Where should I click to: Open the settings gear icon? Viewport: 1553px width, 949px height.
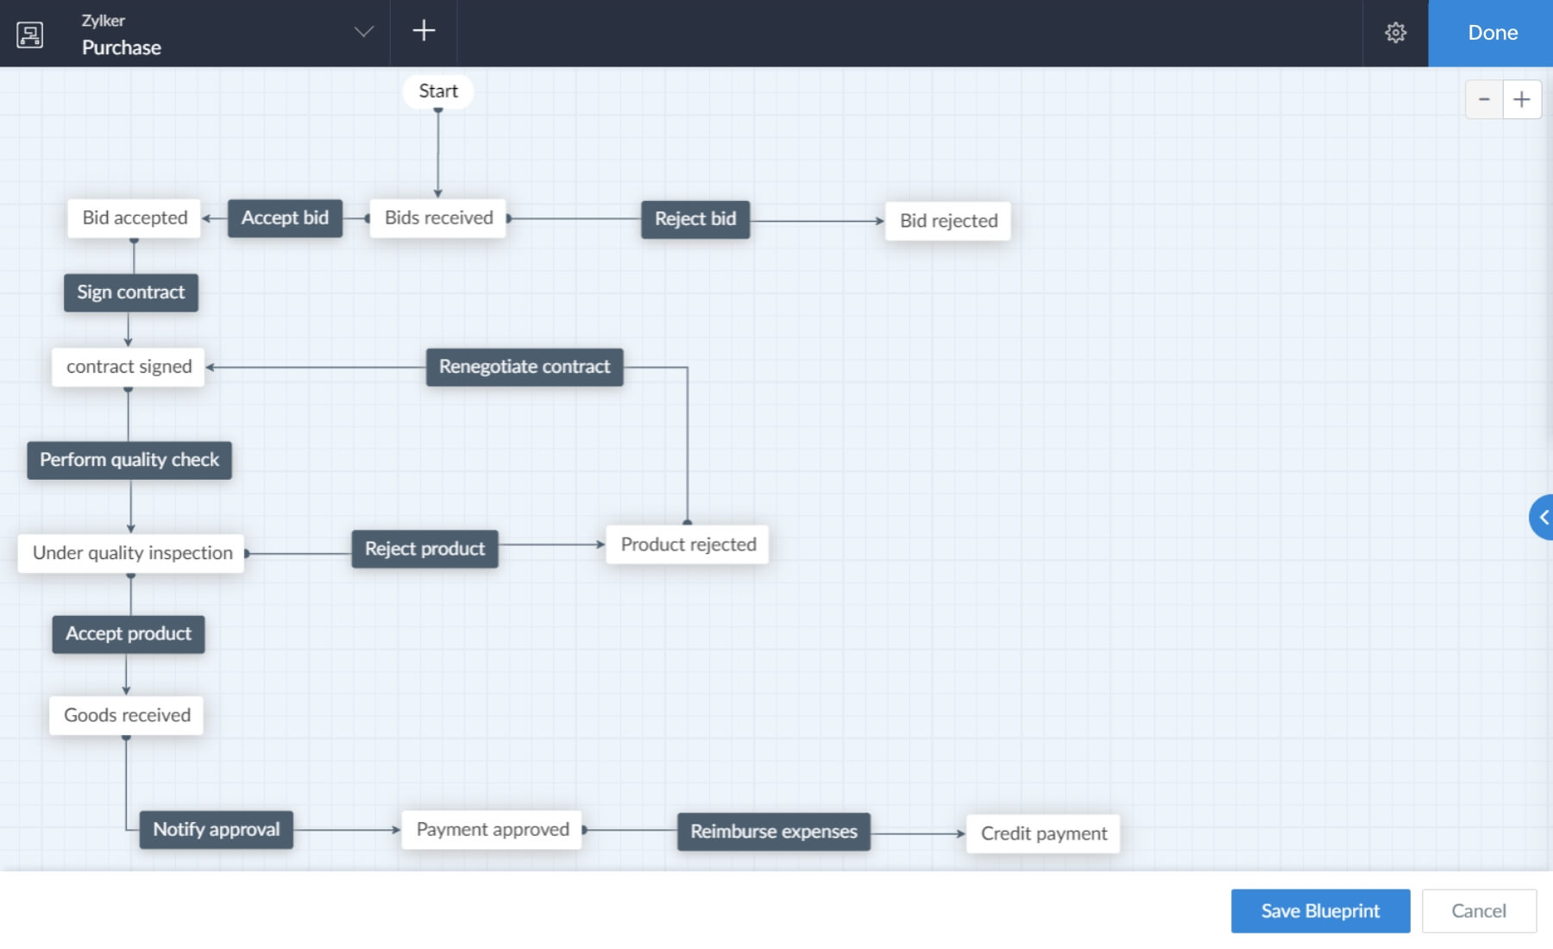pos(1395,33)
